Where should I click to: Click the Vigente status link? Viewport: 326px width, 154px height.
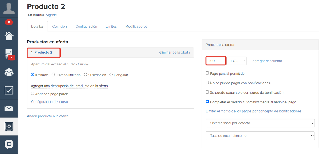pos(51,15)
